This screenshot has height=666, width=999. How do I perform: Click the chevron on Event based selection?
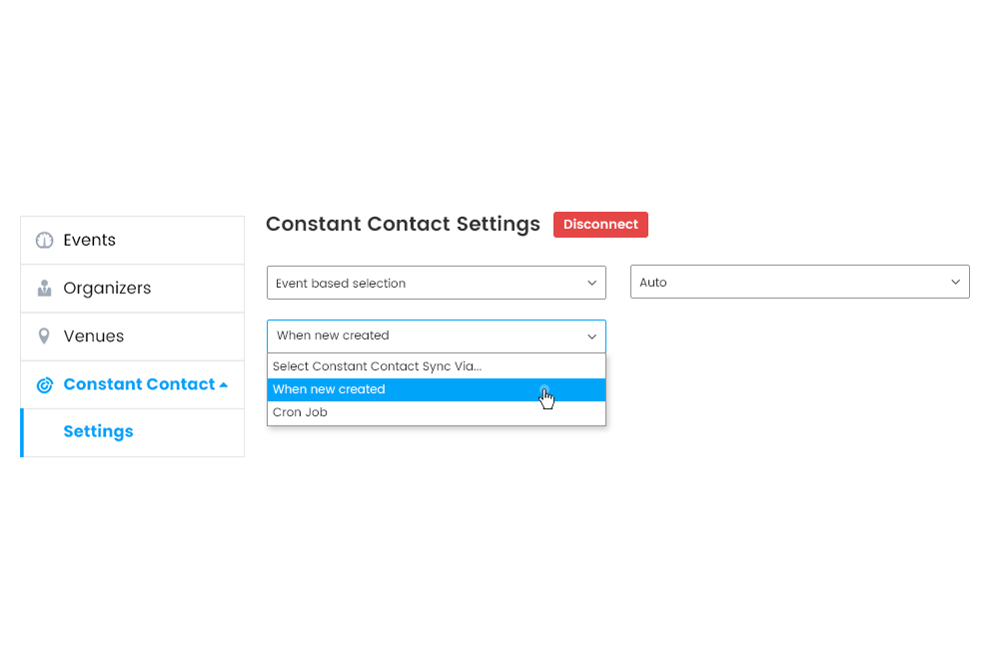(591, 283)
